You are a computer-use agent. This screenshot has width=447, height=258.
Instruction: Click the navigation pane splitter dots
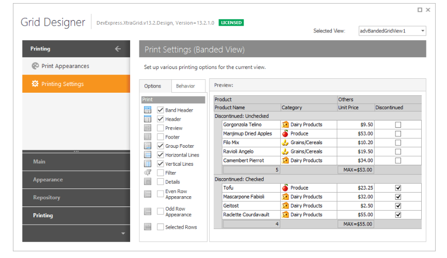point(76,151)
